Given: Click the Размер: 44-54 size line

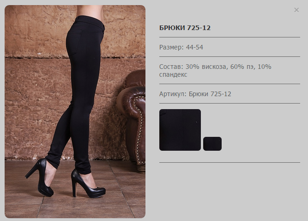Looking at the screenshot, I should pos(181,47).
